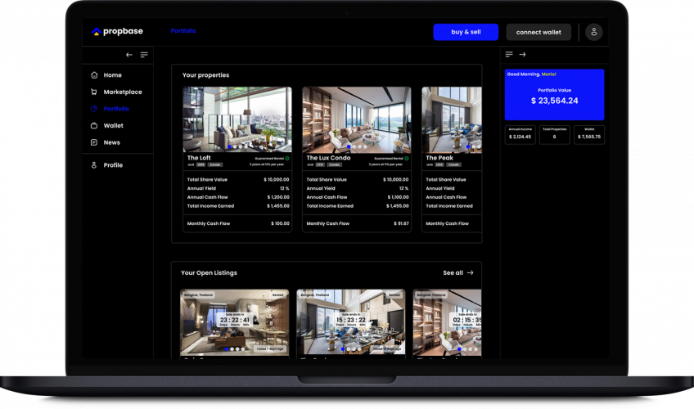694x409 pixels.
Task: Go to Home in sidebar
Action: [x=113, y=75]
